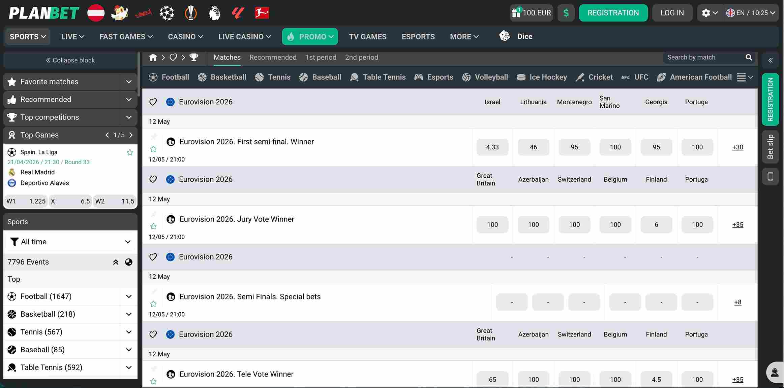Open the All time filter dropdown
784x388 pixels.
point(70,242)
